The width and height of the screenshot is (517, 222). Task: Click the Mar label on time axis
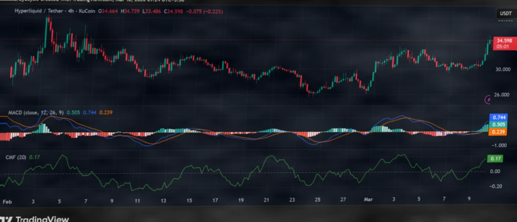click(368, 199)
